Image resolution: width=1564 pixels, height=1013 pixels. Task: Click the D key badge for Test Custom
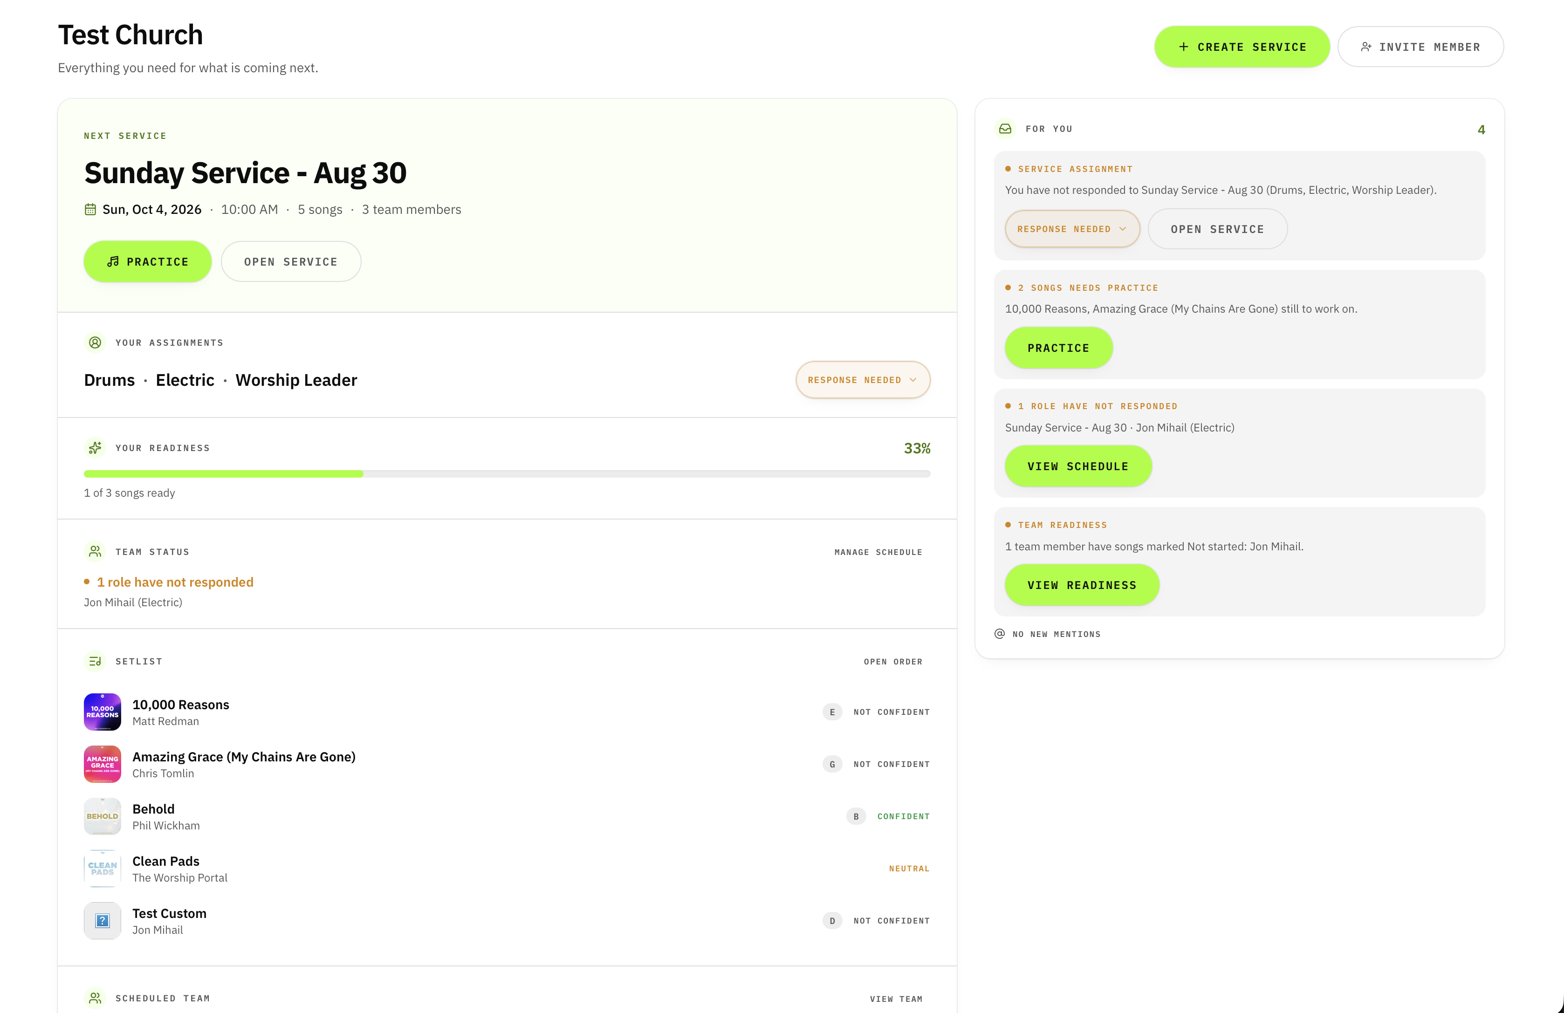(x=833, y=920)
